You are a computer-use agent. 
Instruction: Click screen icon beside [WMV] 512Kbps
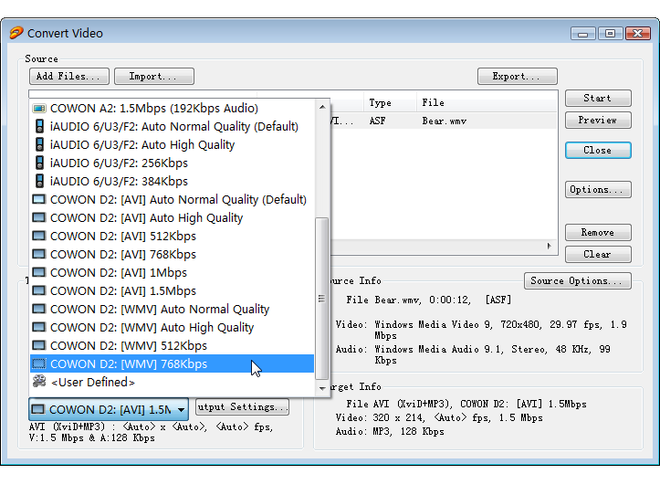point(39,345)
